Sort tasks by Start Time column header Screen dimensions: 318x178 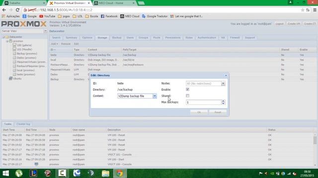tap(13, 130)
